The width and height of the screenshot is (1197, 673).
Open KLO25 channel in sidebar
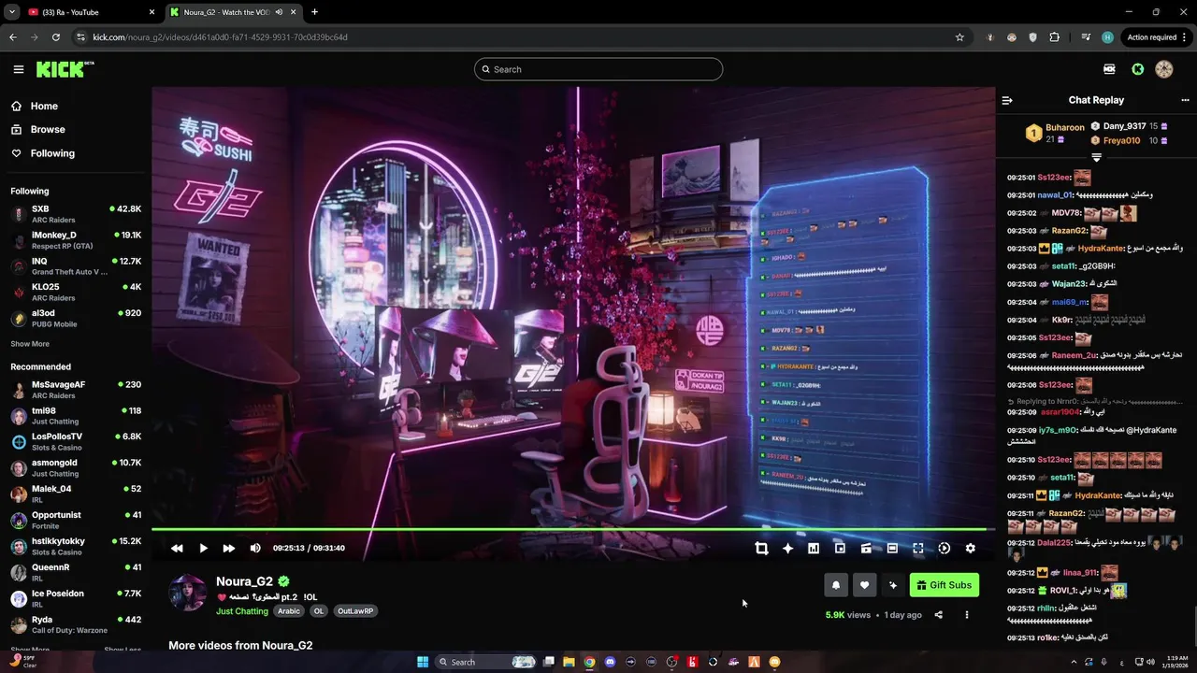(x=77, y=292)
